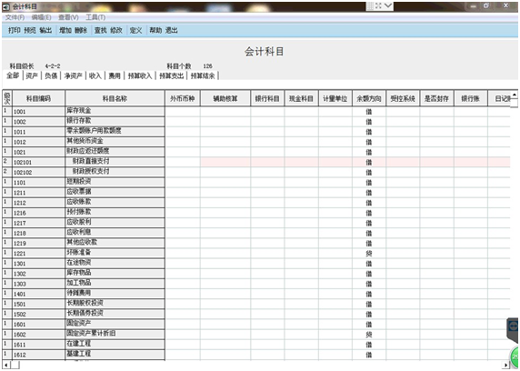This screenshot has width=520, height=371.
Task: Click 预览 in the toolbar
Action: [30, 30]
